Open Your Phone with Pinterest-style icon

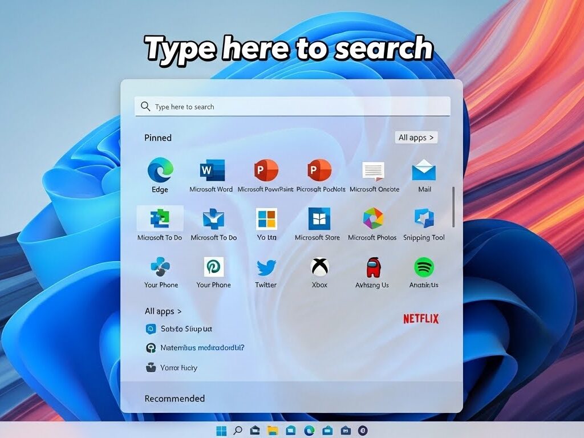[x=214, y=272]
